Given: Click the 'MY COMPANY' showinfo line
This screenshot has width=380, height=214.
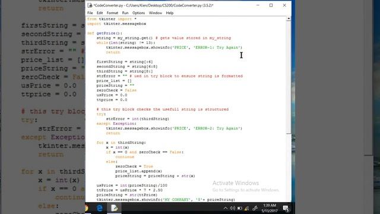Looking at the screenshot, I should point(166,200).
